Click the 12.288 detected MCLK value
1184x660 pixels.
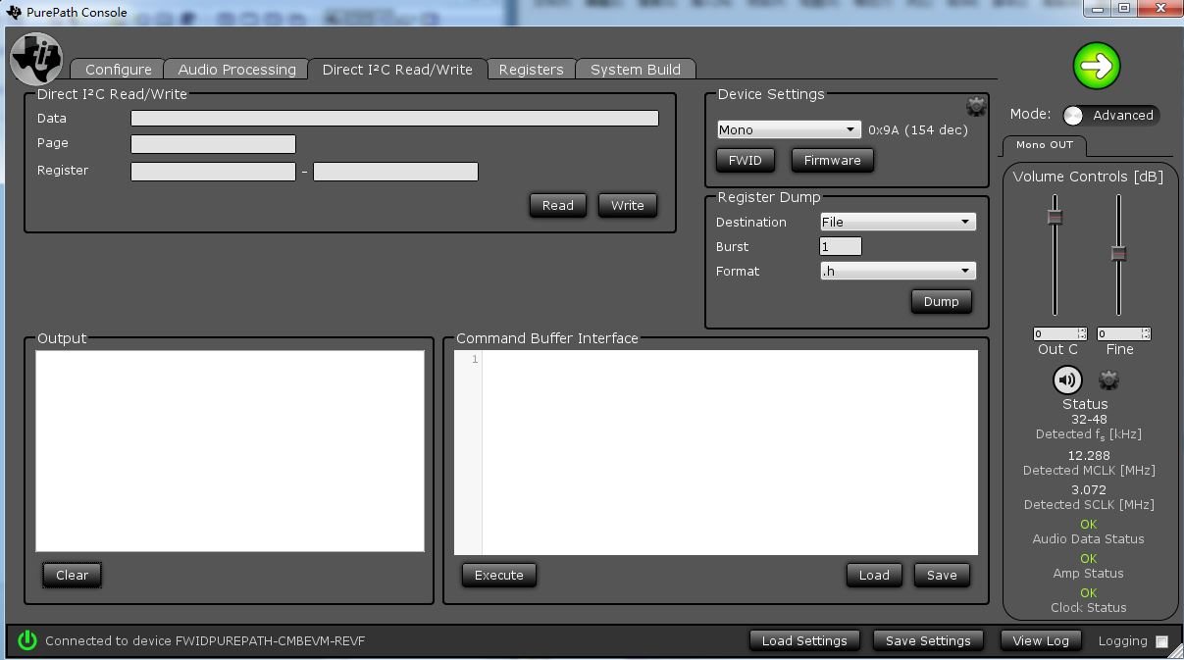point(1088,455)
